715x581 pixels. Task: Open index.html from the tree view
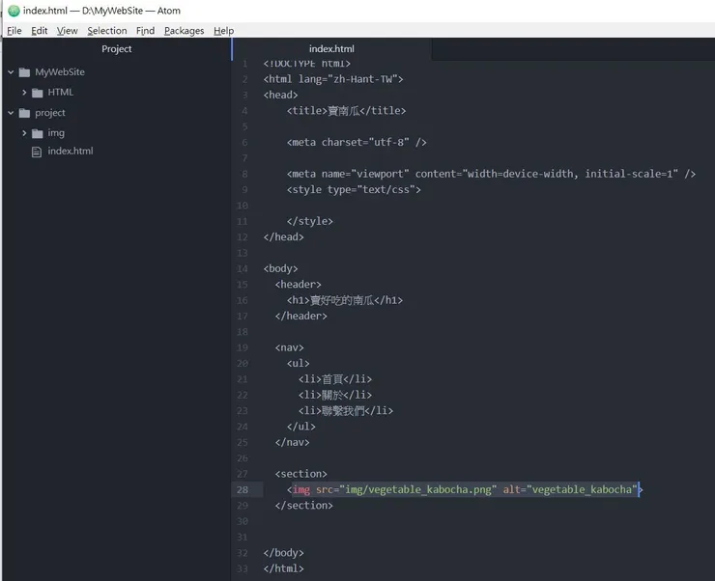click(71, 152)
